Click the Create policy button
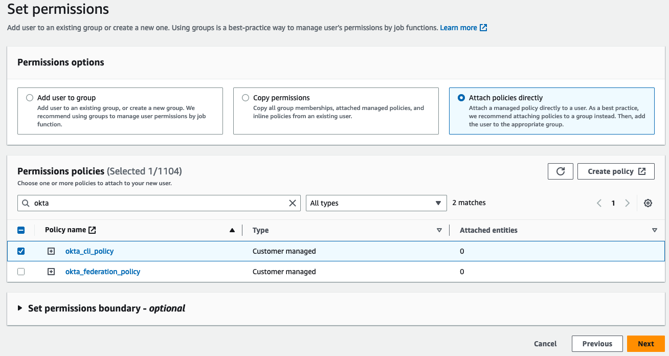Image resolution: width=669 pixels, height=356 pixels. [x=616, y=171]
